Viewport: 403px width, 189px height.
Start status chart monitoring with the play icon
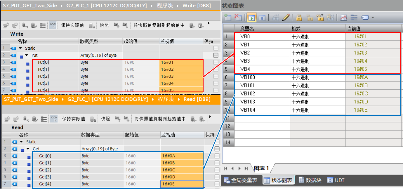pos(251,18)
